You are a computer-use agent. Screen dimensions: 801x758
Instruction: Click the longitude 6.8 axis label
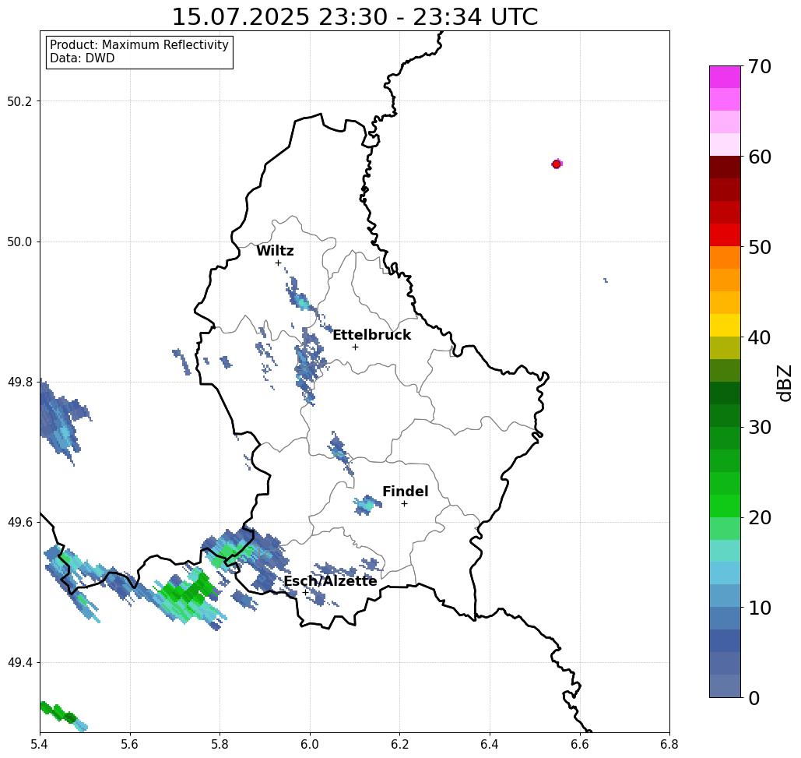click(669, 744)
